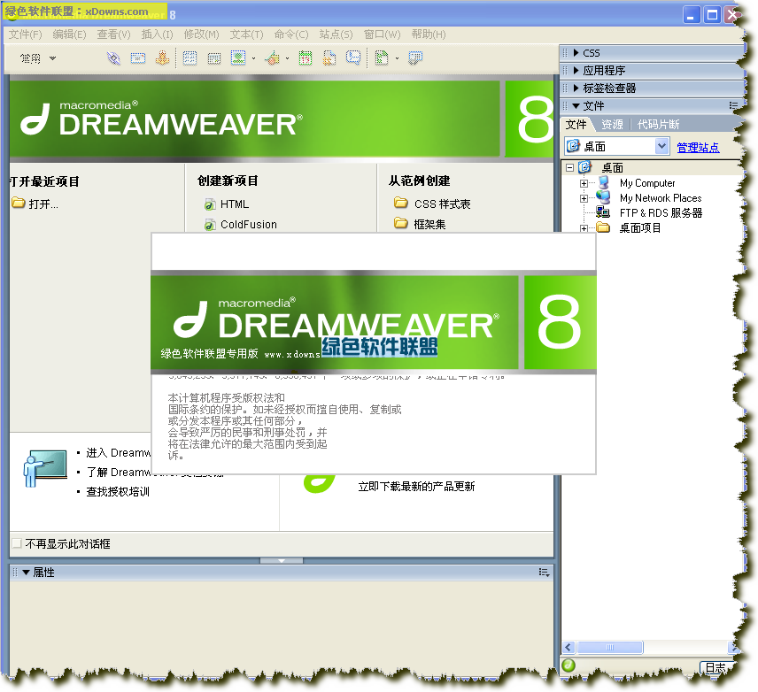758x692 pixels.
Task: Select 桌面项目 folder in tree
Action: [640, 228]
